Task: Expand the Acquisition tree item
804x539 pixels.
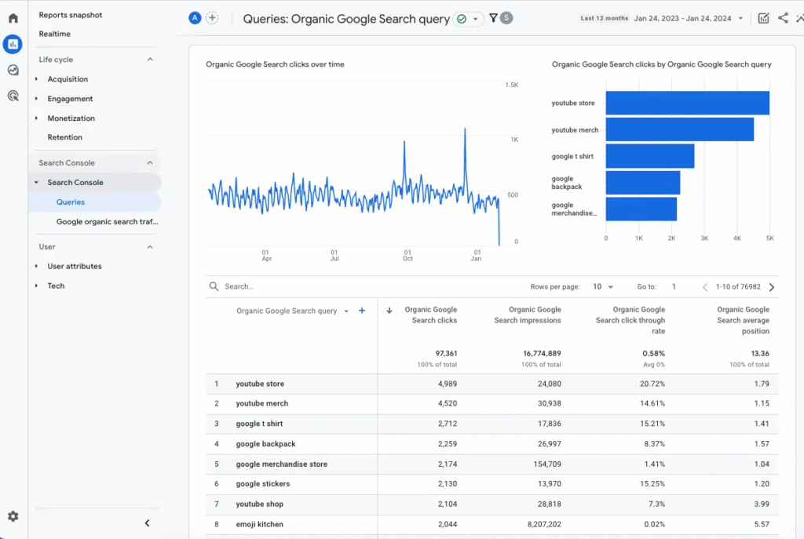Action: [x=68, y=79]
